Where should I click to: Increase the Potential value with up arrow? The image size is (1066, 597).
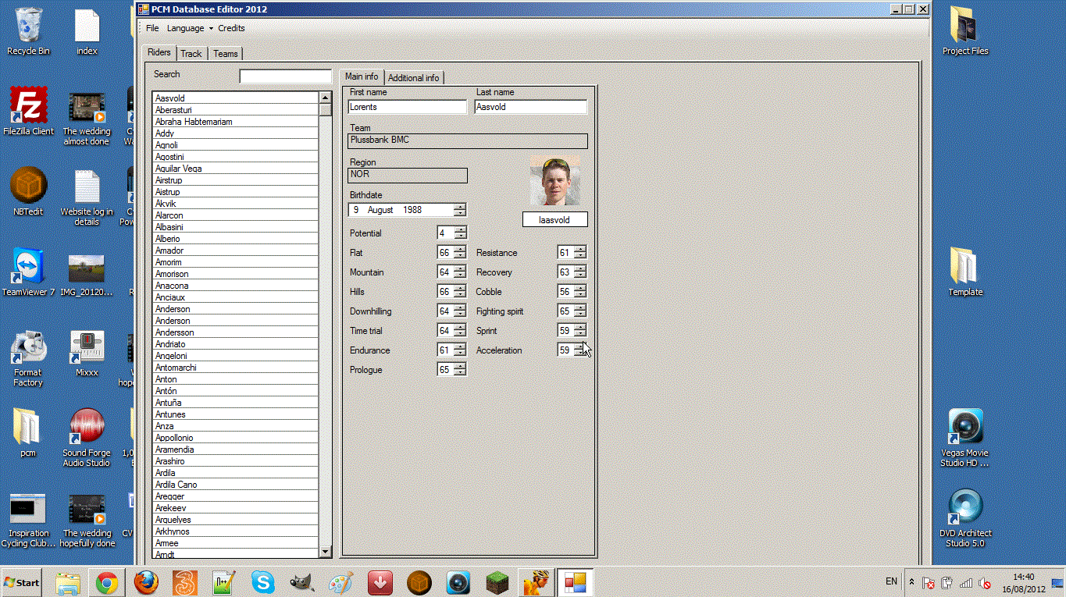click(460, 230)
